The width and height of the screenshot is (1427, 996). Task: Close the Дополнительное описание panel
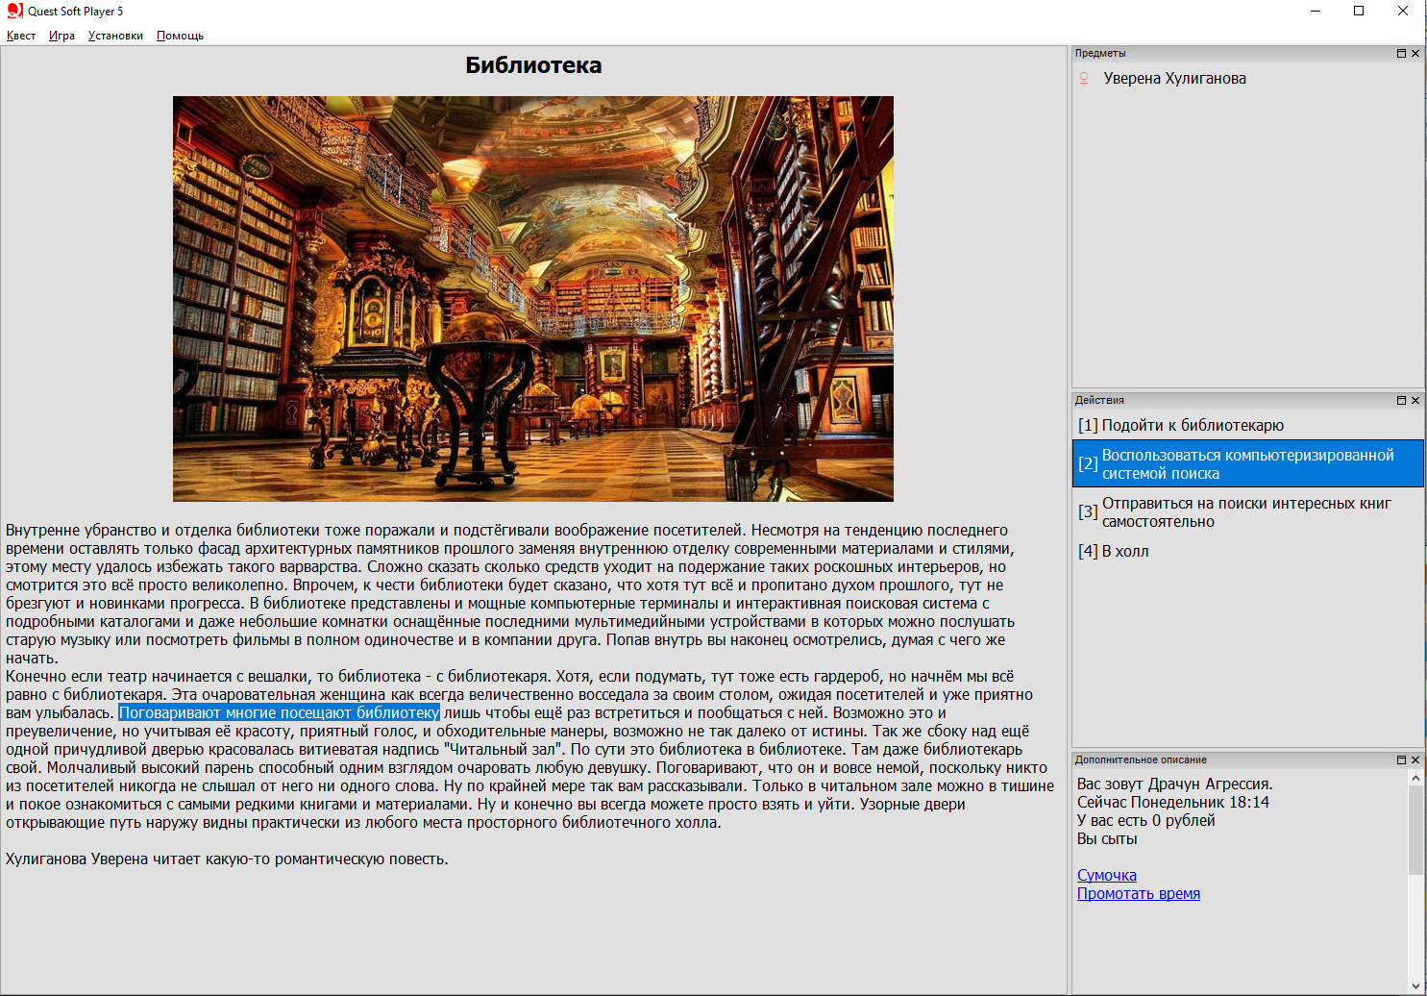(1415, 759)
